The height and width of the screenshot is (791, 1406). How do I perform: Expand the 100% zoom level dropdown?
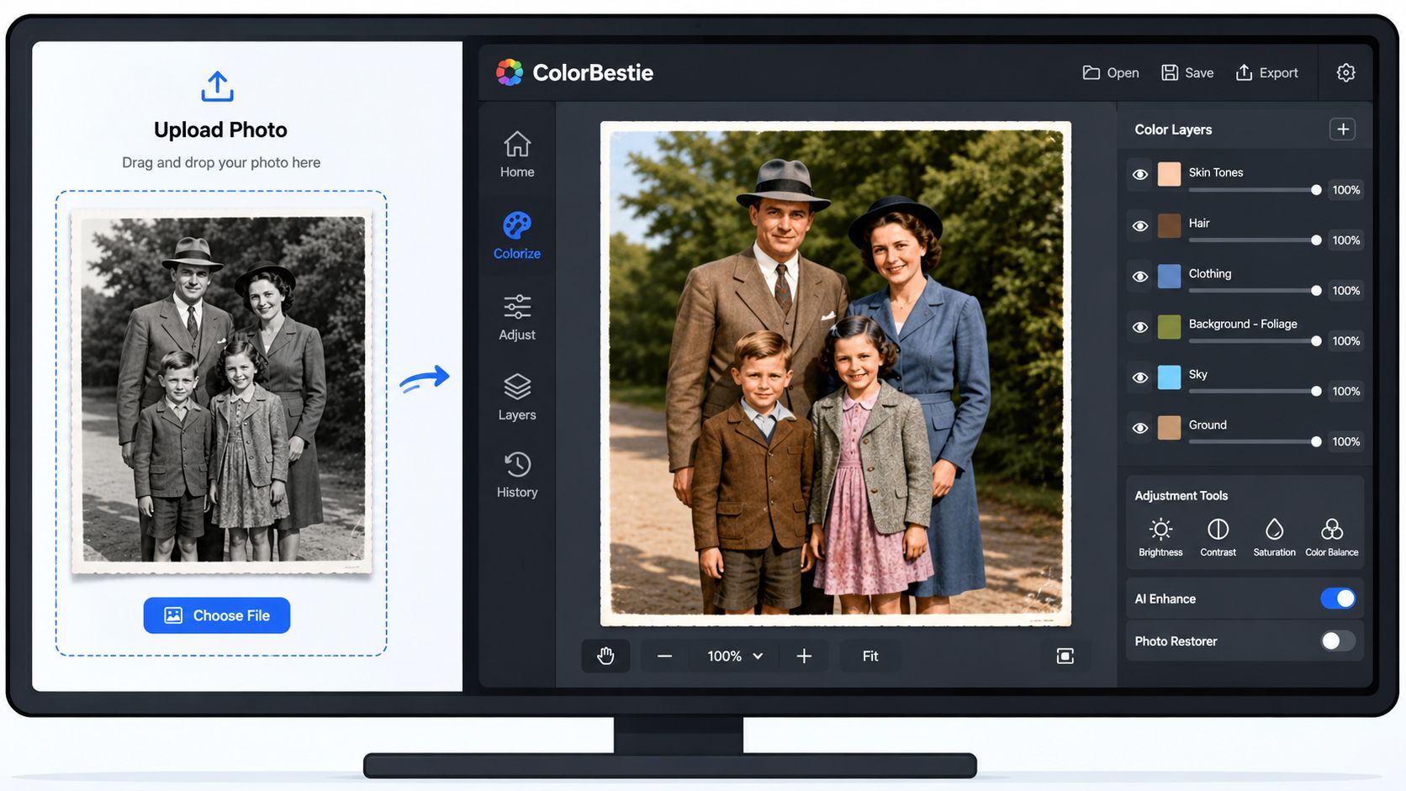click(734, 656)
